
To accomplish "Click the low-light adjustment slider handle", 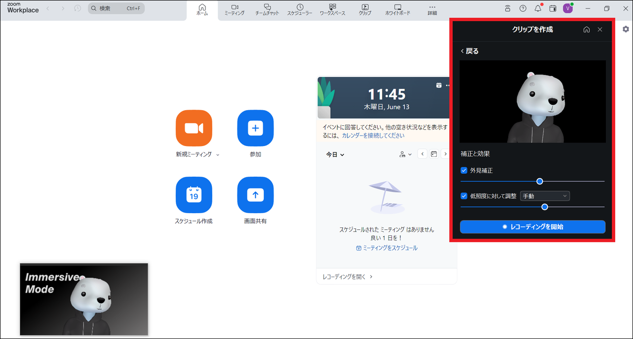I will [x=545, y=207].
